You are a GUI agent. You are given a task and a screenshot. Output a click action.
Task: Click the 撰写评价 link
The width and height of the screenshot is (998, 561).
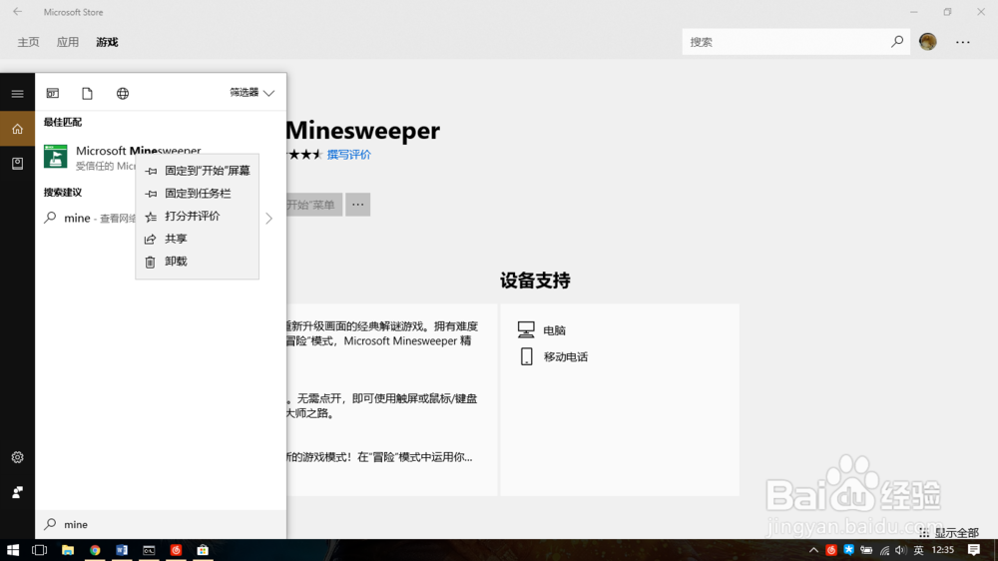click(348, 155)
